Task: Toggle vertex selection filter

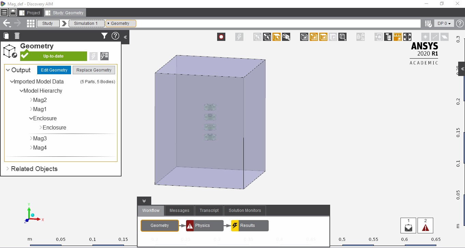Action: 257,37
